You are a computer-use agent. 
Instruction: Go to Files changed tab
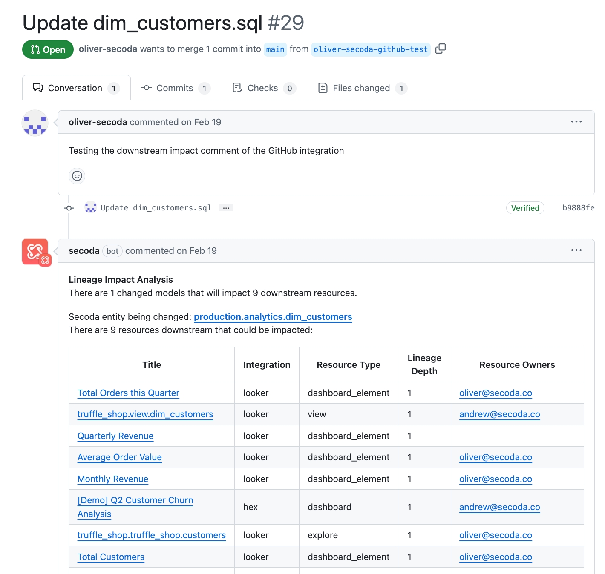point(362,88)
